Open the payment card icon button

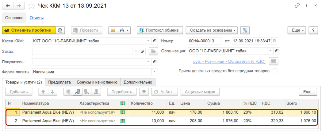[273, 61]
